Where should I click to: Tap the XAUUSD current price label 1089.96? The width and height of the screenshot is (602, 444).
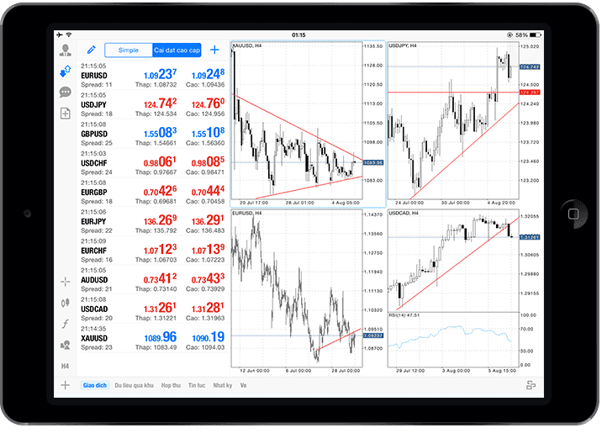point(373,162)
